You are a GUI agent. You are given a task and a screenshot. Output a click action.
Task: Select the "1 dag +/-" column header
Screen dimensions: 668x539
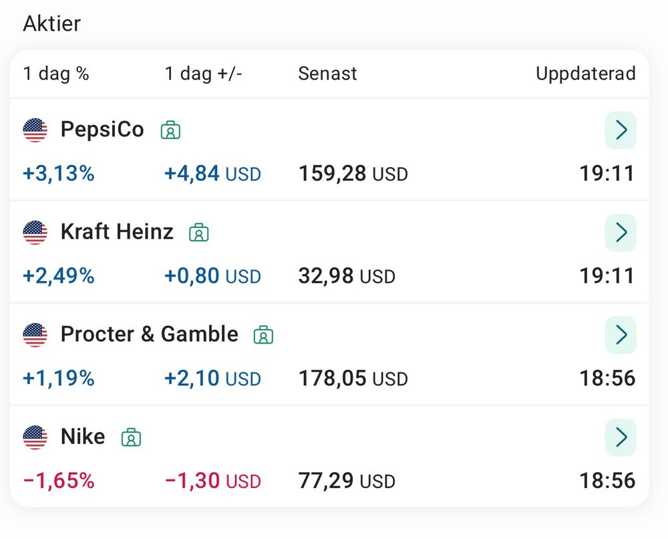pyautogui.click(x=204, y=74)
